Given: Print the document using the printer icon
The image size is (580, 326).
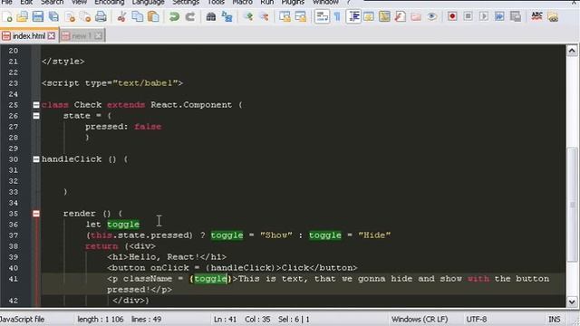Looking at the screenshot, I should tap(101, 16).
